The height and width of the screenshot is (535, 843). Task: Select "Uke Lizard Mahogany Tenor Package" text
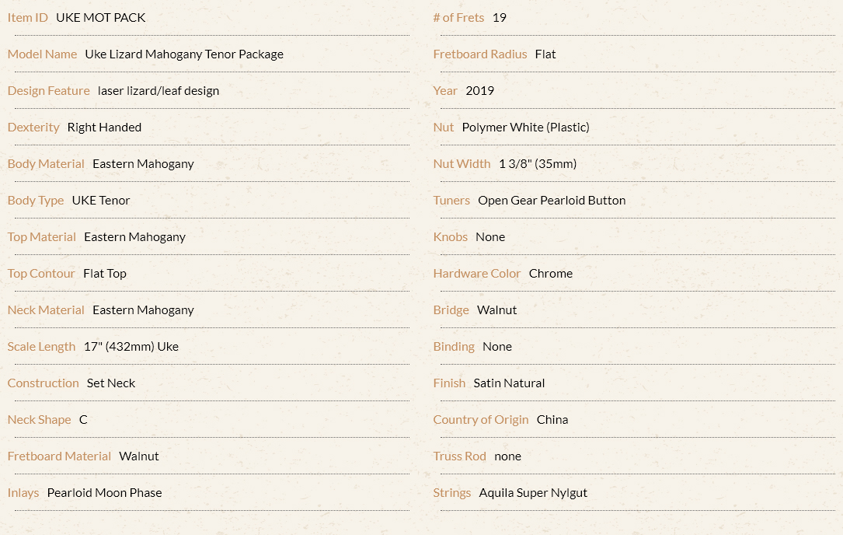tap(184, 54)
